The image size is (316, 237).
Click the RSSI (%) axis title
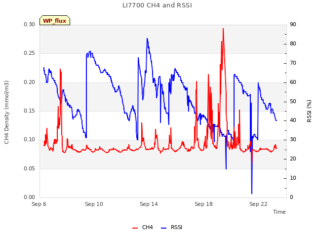[x=309, y=111]
